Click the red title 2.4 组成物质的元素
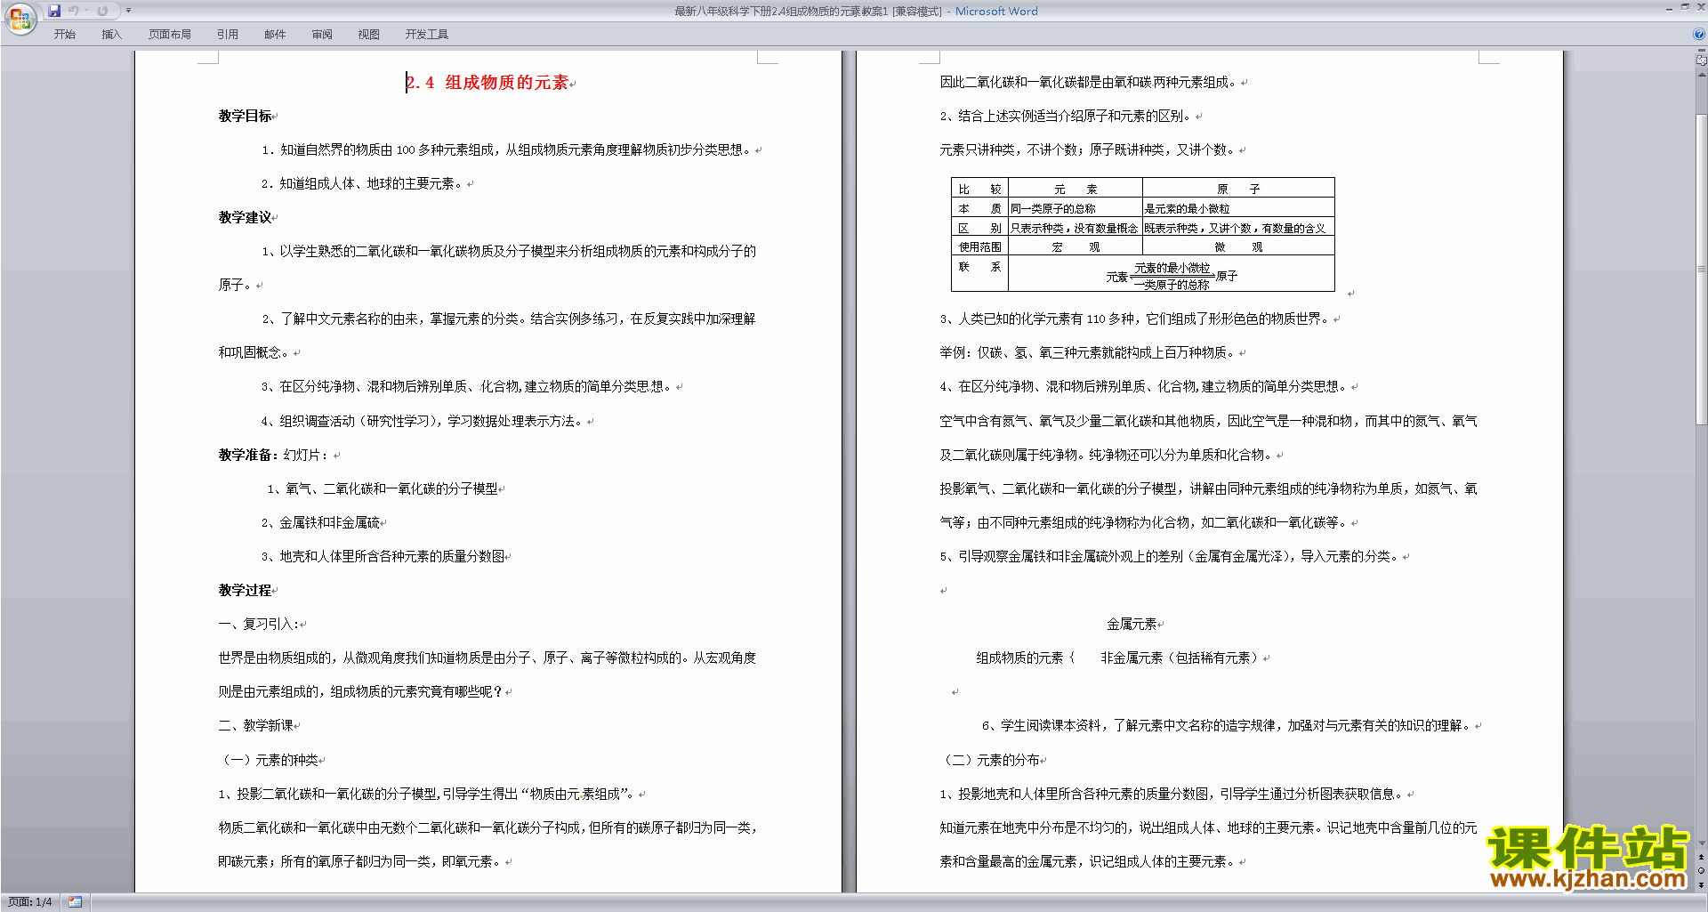Image resolution: width=1708 pixels, height=912 pixels. coord(487,83)
